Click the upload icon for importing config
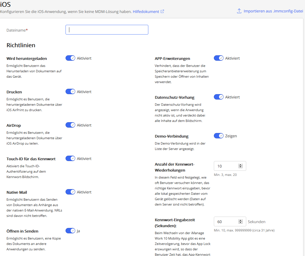Image resolution: width=305 pixels, height=256 pixels. point(239,11)
